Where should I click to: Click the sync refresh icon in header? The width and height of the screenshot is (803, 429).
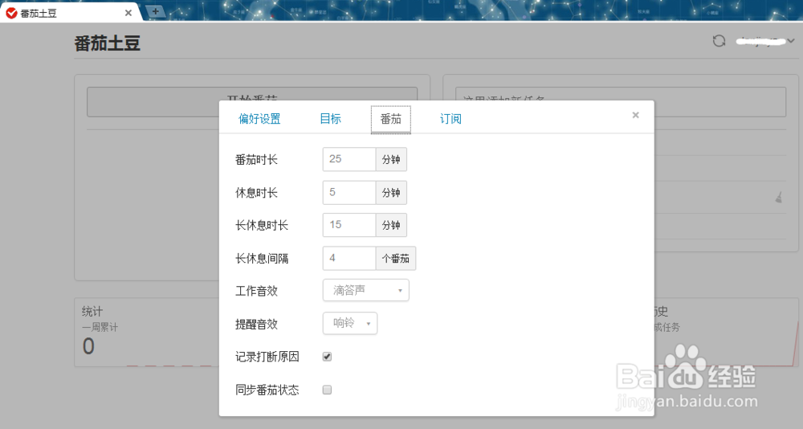coord(719,41)
